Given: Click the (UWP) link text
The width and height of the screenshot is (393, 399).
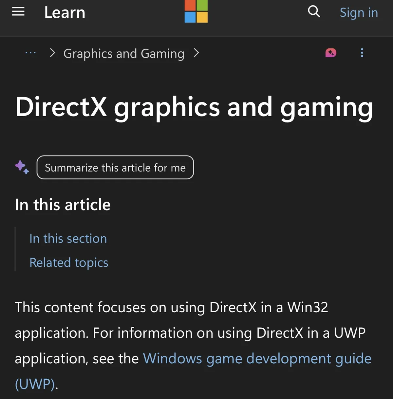Looking at the screenshot, I should [x=35, y=384].
